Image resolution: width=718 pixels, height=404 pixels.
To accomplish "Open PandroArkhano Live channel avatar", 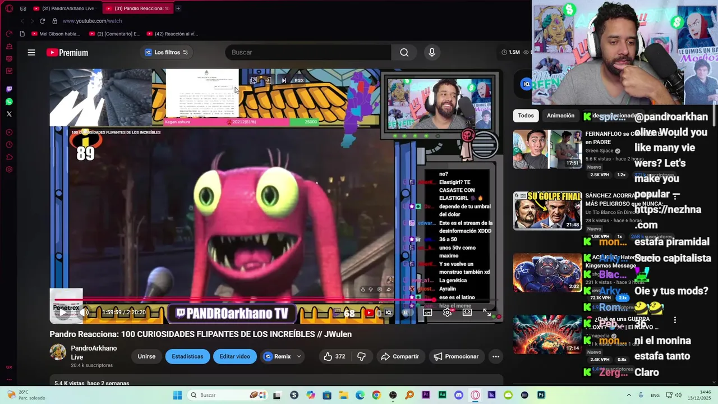I will (58, 352).
